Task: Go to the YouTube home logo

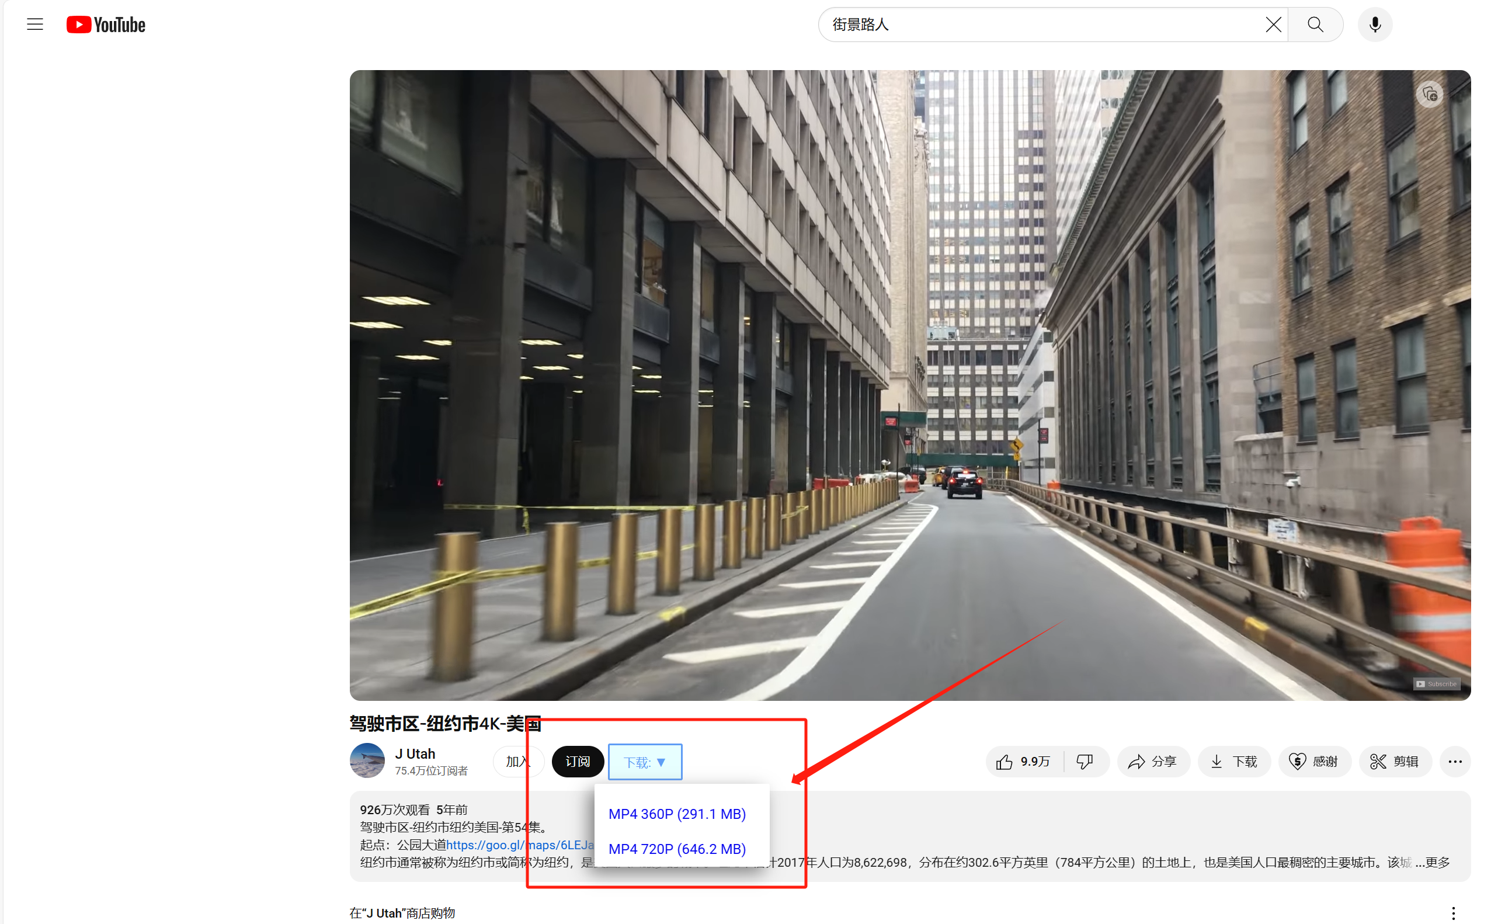Action: (x=106, y=25)
